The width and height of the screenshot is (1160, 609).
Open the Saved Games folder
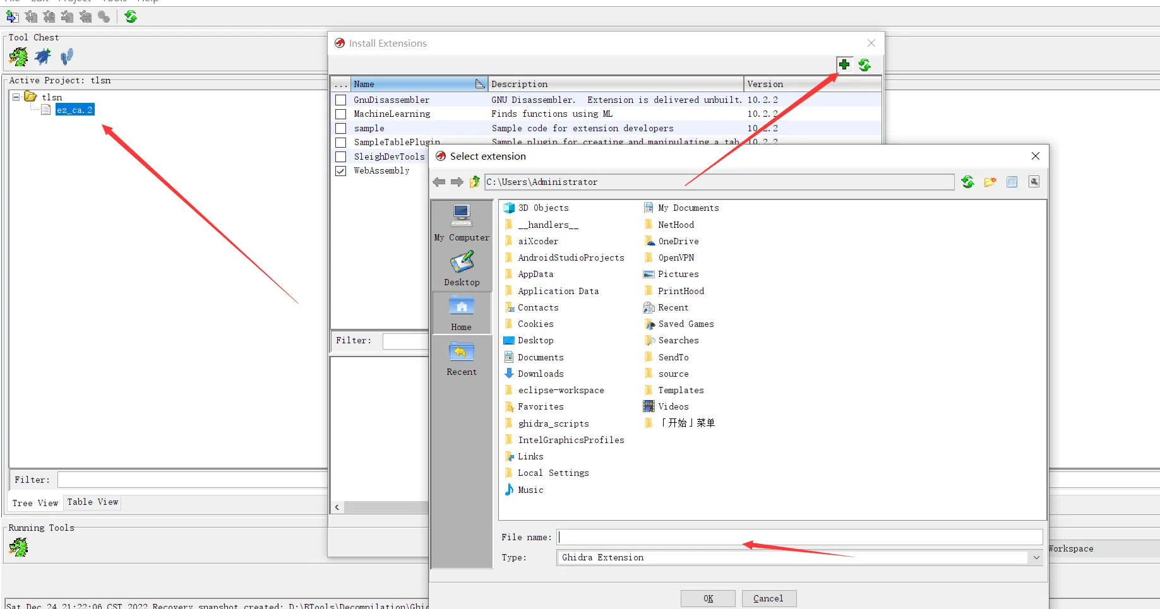coord(679,324)
